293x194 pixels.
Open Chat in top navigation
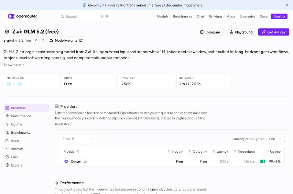click(200, 16)
